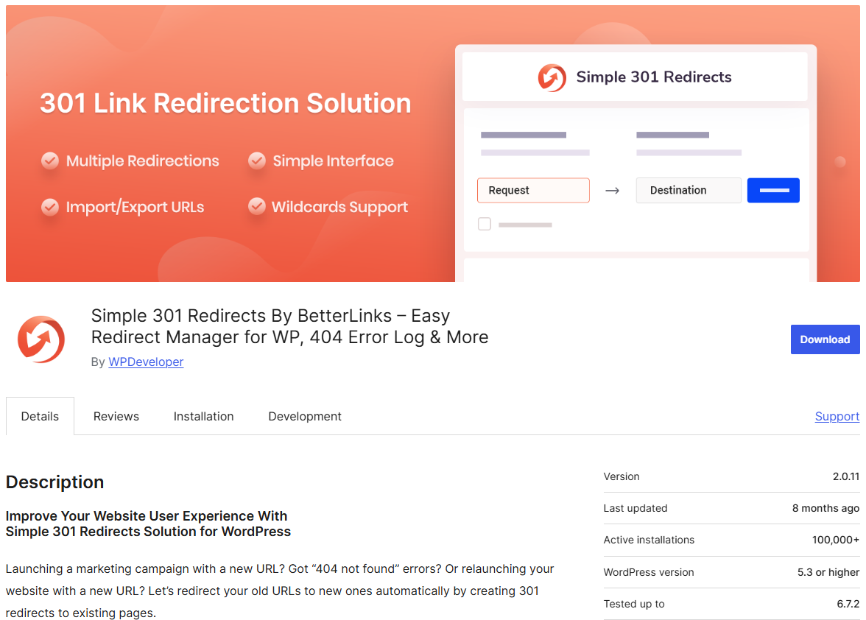Click the Last updated value 8 months ago

point(825,508)
